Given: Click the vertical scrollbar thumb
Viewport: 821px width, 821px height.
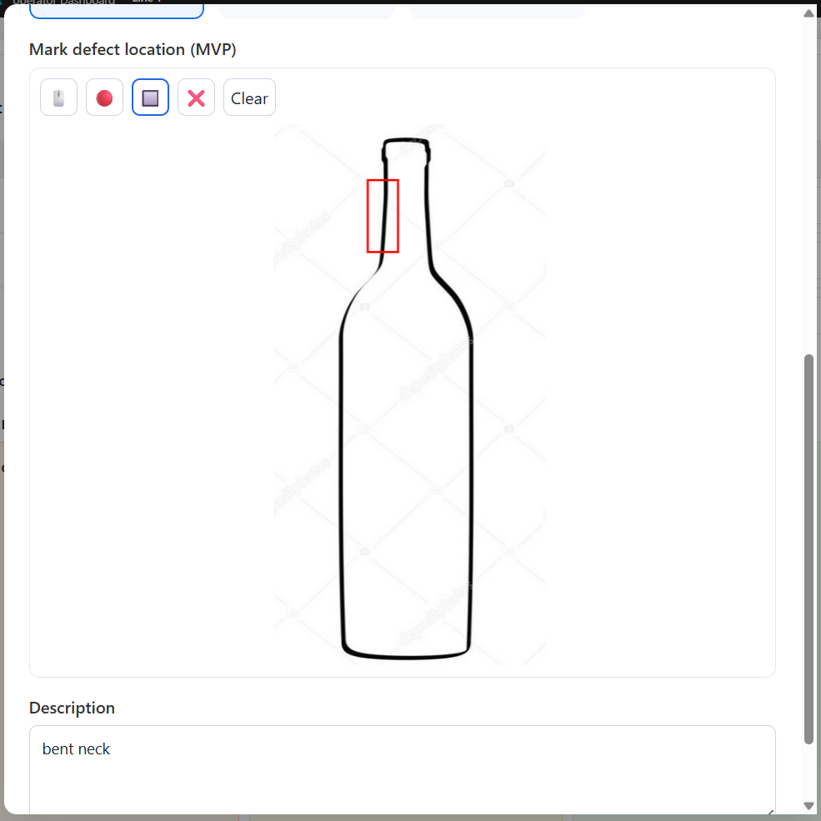Looking at the screenshot, I should click(x=809, y=548).
